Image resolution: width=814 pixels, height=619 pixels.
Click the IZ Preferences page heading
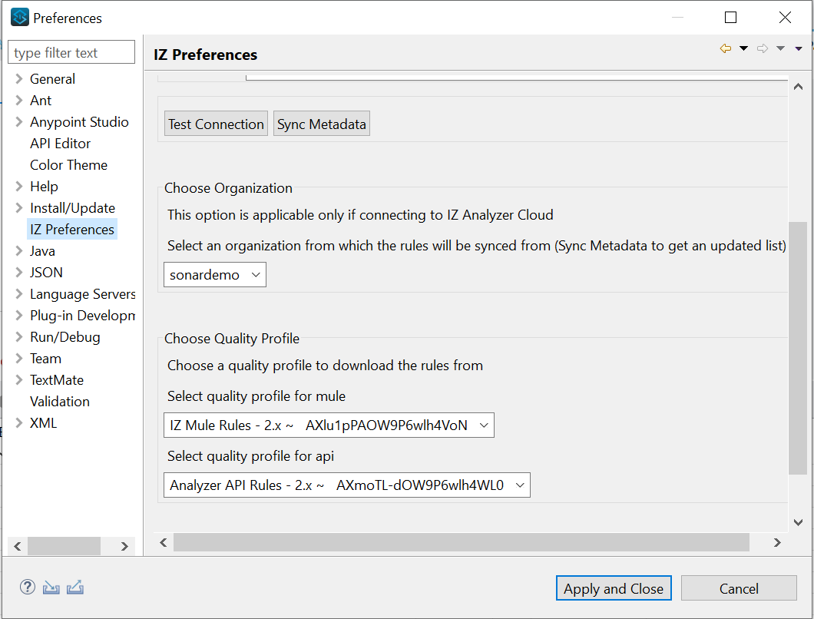(206, 55)
